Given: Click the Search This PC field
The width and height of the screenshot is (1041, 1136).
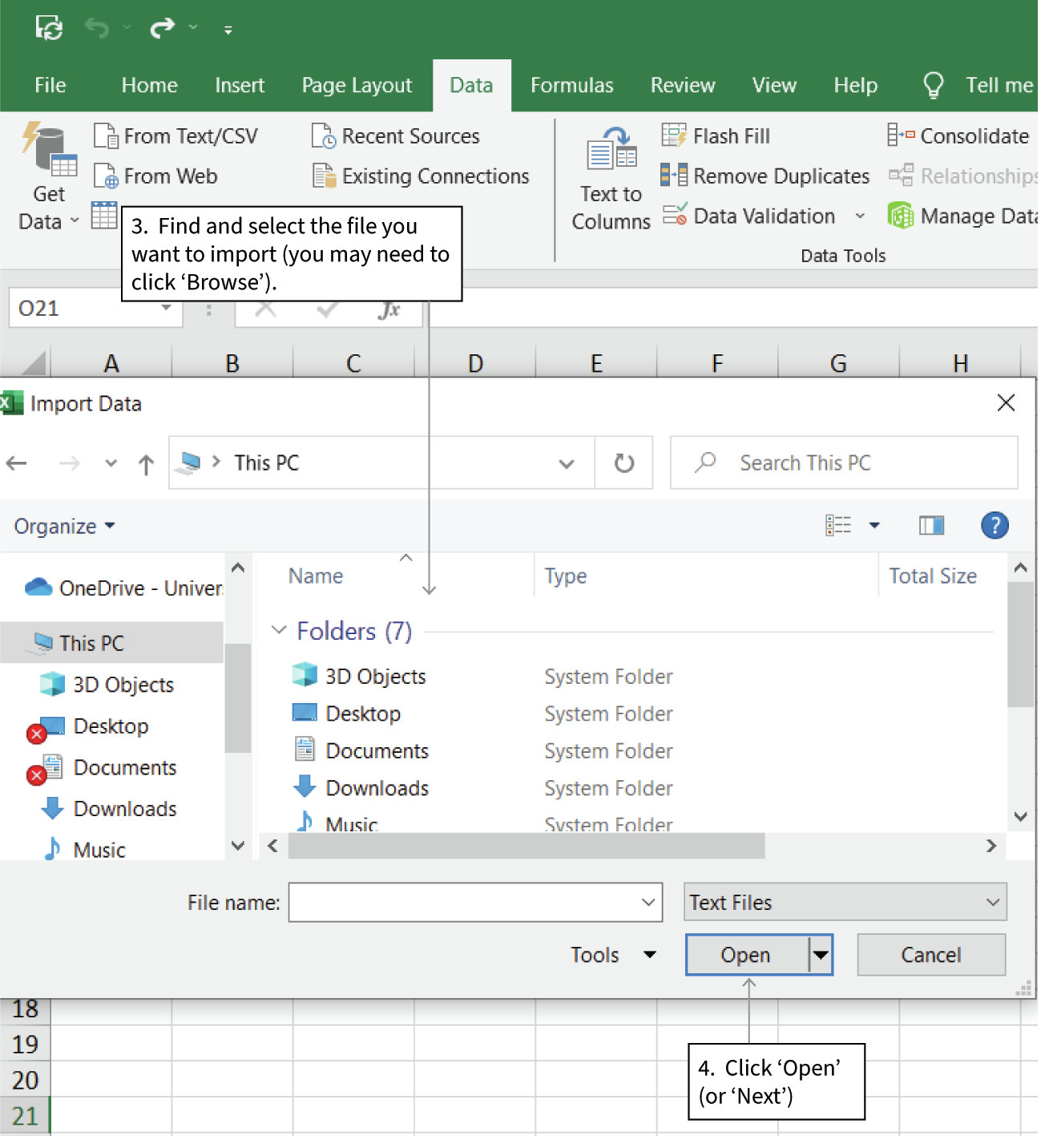Looking at the screenshot, I should point(843,463).
